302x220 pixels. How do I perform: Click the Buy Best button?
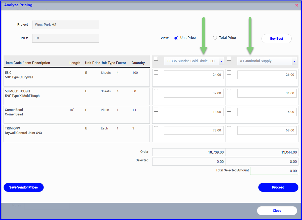277,39
